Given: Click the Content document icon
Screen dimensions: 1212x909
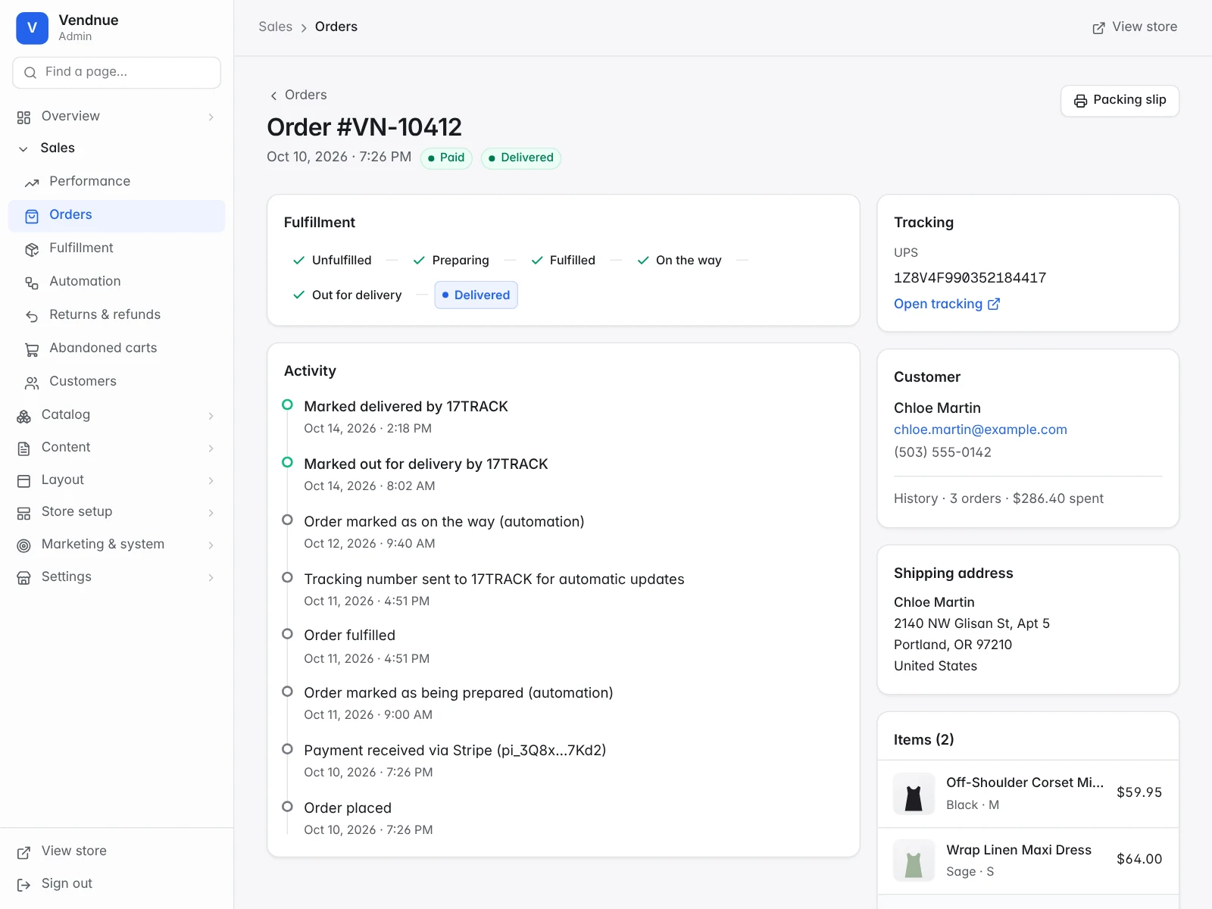Looking at the screenshot, I should click(23, 448).
